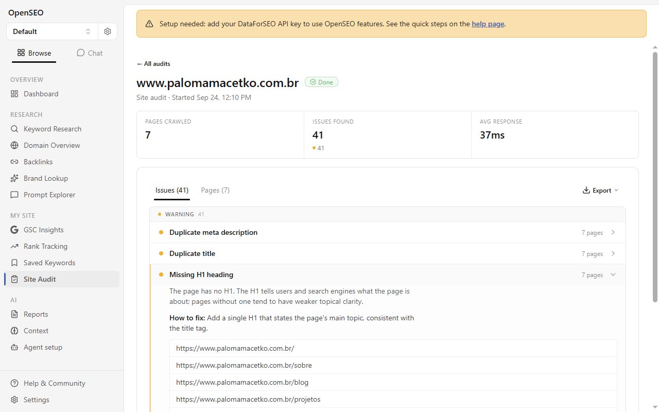
Task: Click the Avg Response 37ms stat
Action: [x=555, y=135]
